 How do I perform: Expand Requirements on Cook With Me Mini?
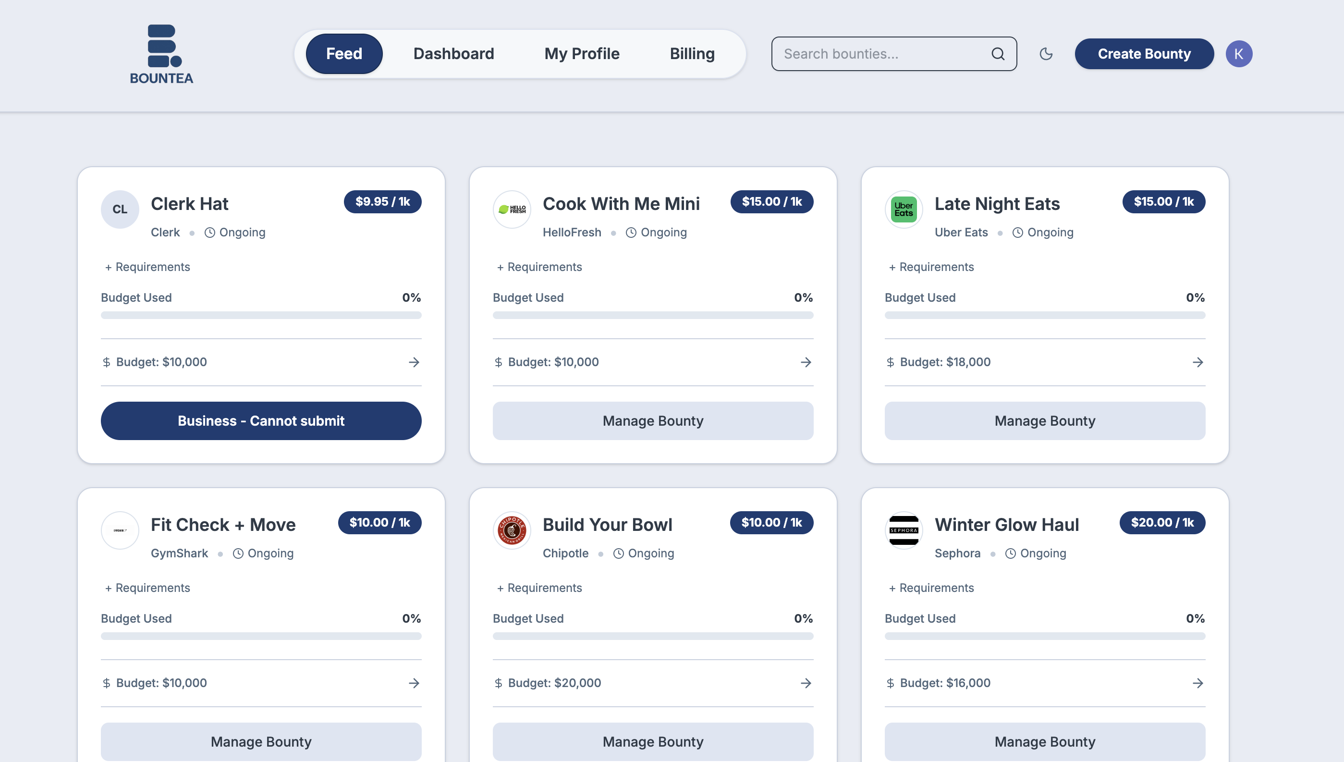(539, 267)
